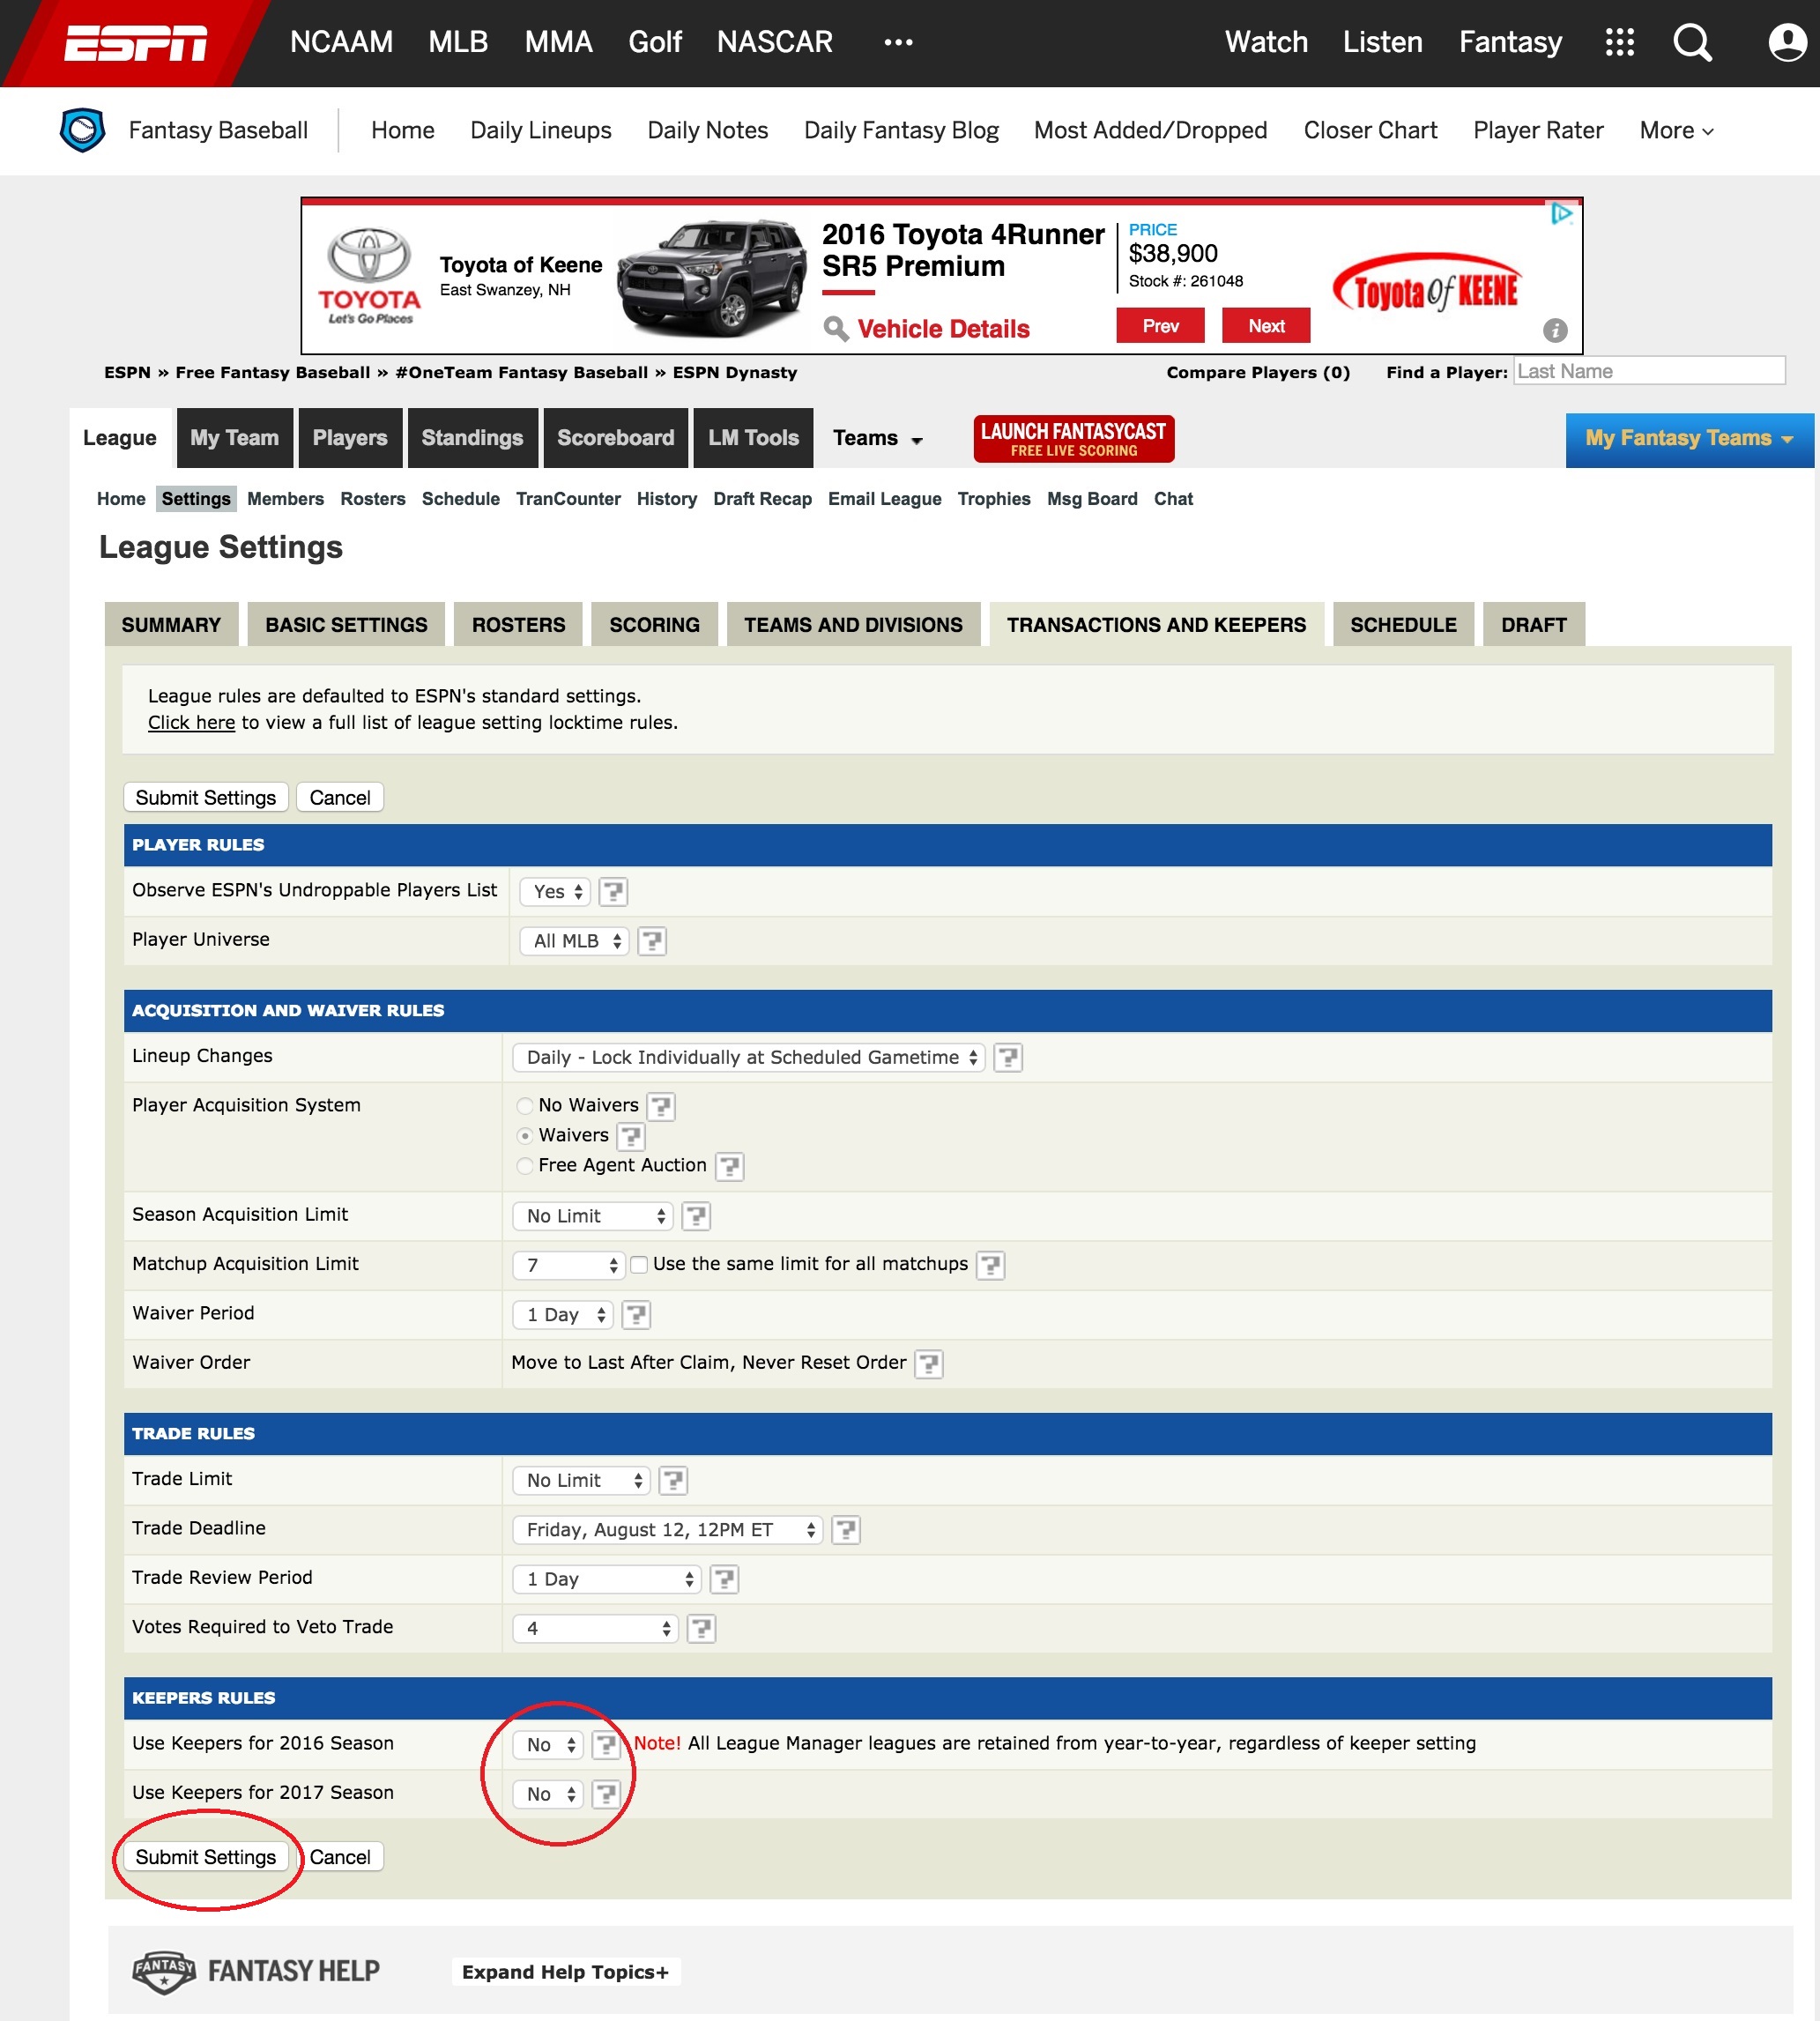Image resolution: width=1820 pixels, height=2021 pixels.
Task: Check Use the same limit for all matchups
Action: [x=639, y=1265]
